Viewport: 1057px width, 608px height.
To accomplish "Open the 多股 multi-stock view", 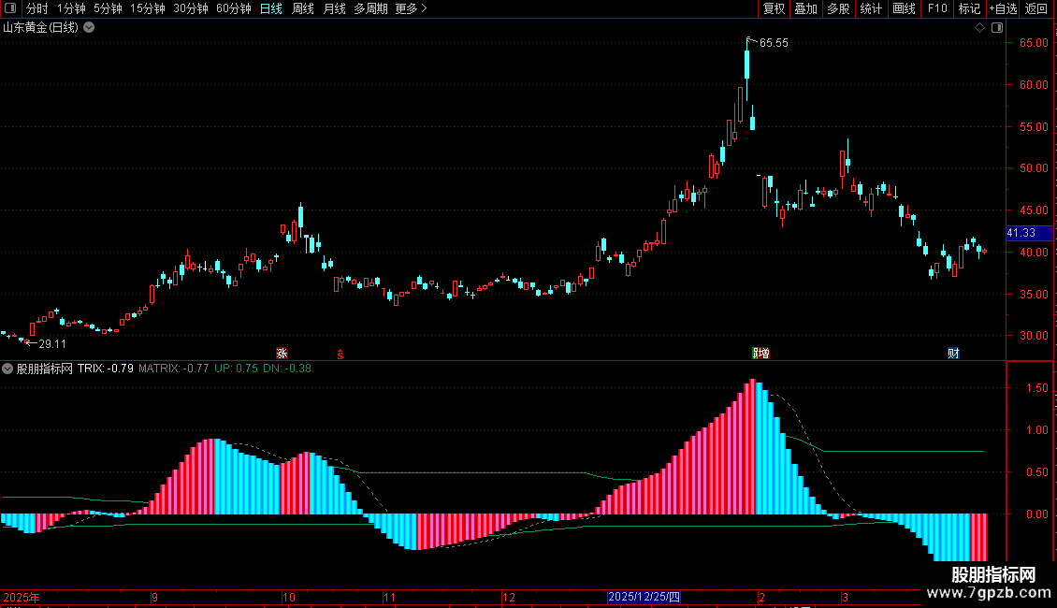I will (838, 8).
